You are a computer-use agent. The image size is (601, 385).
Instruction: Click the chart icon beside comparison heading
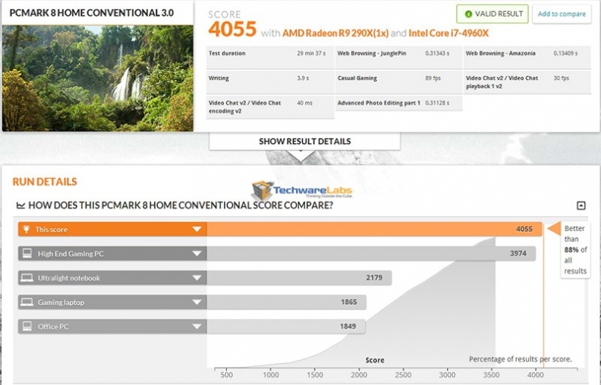[x=20, y=205]
